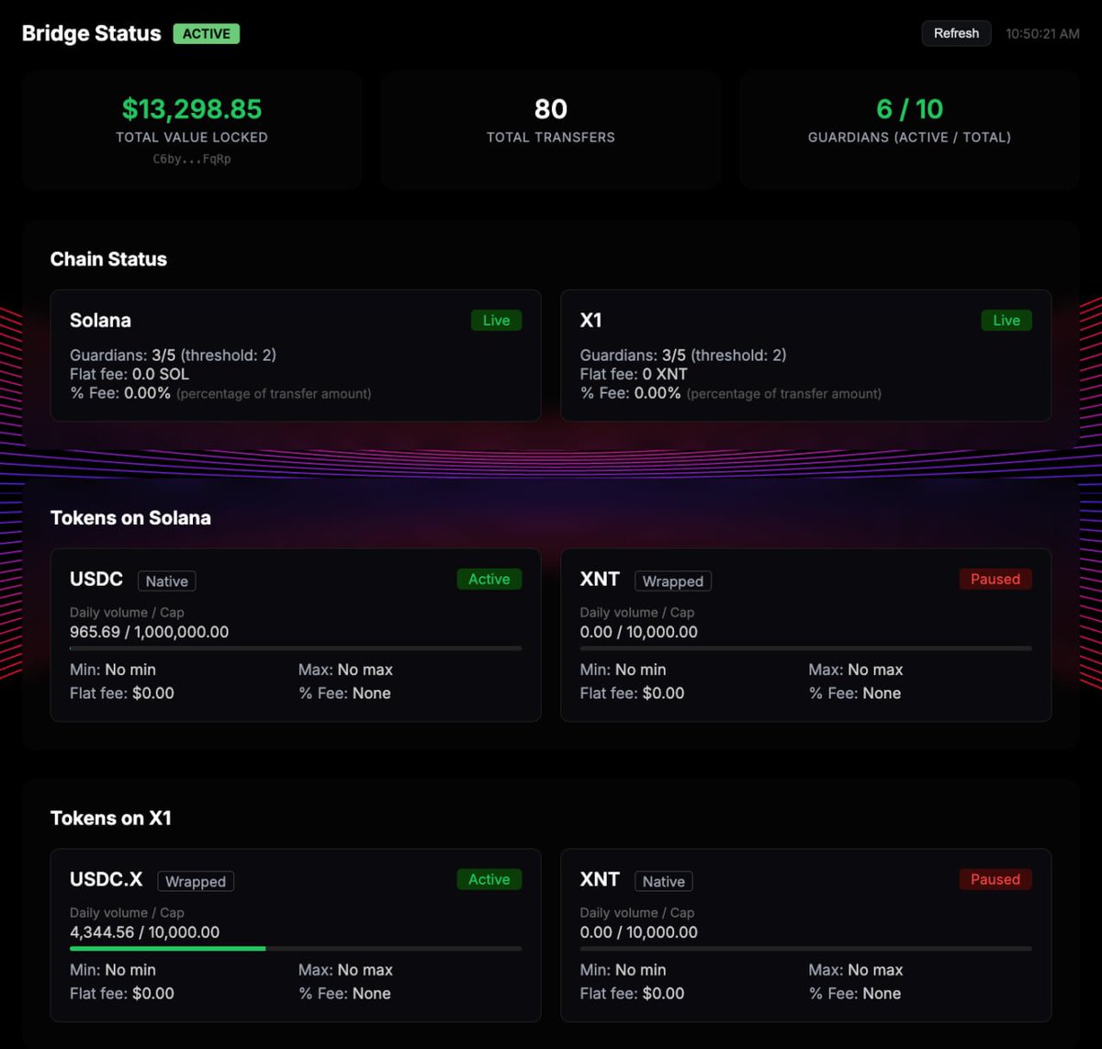Click the Paused badge on X1 XNT card
1102x1049 pixels.
(995, 880)
